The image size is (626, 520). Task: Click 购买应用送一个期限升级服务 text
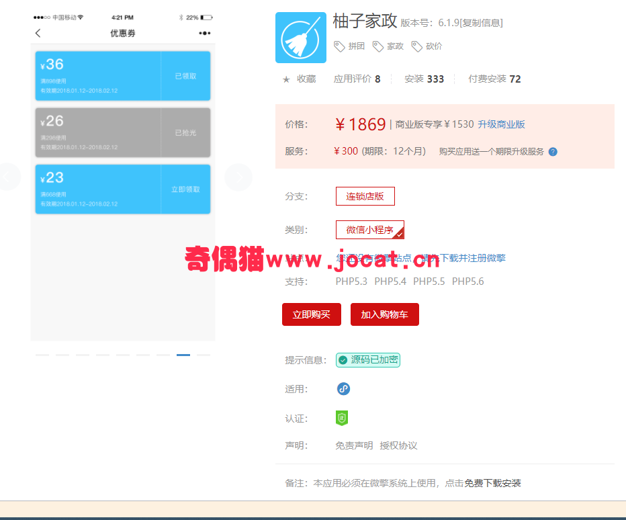[492, 152]
